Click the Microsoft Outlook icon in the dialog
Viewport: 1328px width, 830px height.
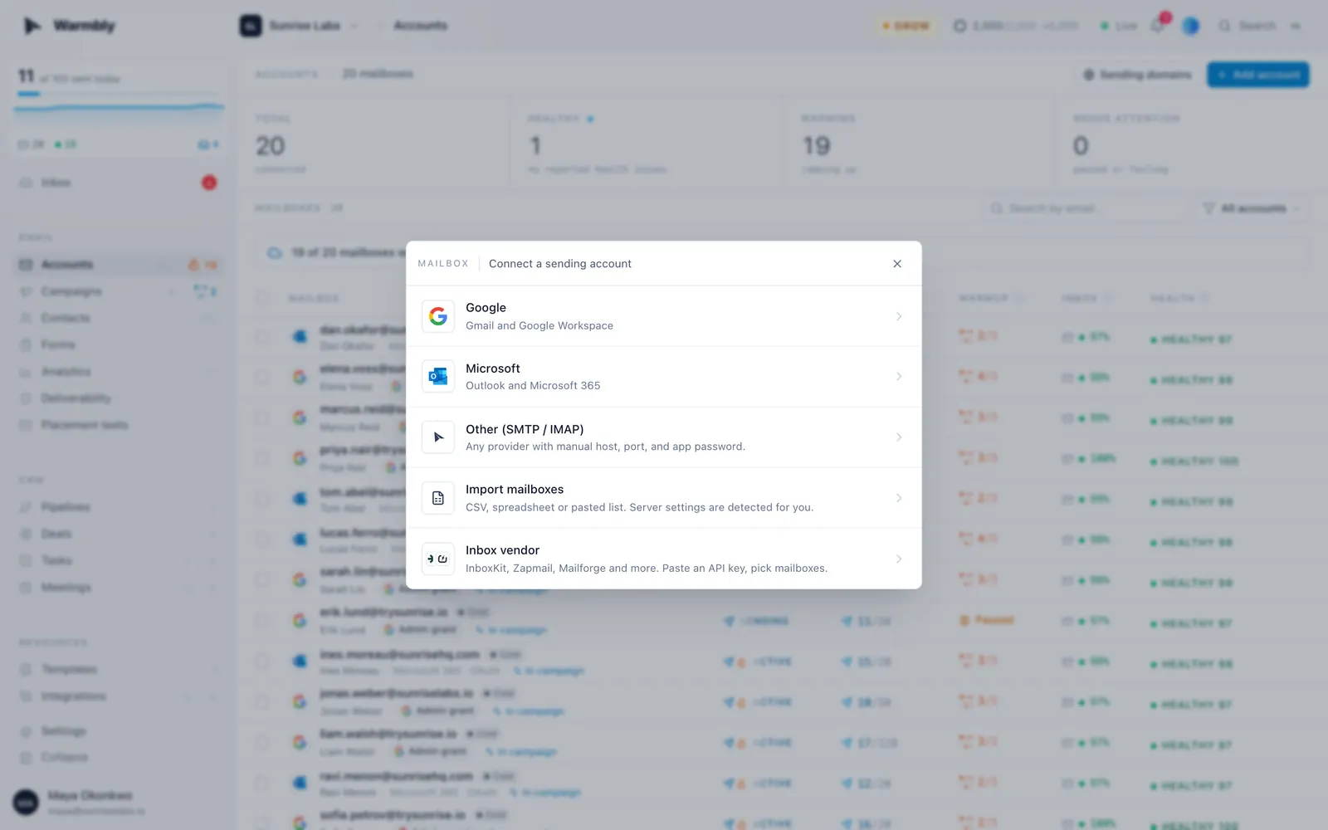[x=438, y=377]
